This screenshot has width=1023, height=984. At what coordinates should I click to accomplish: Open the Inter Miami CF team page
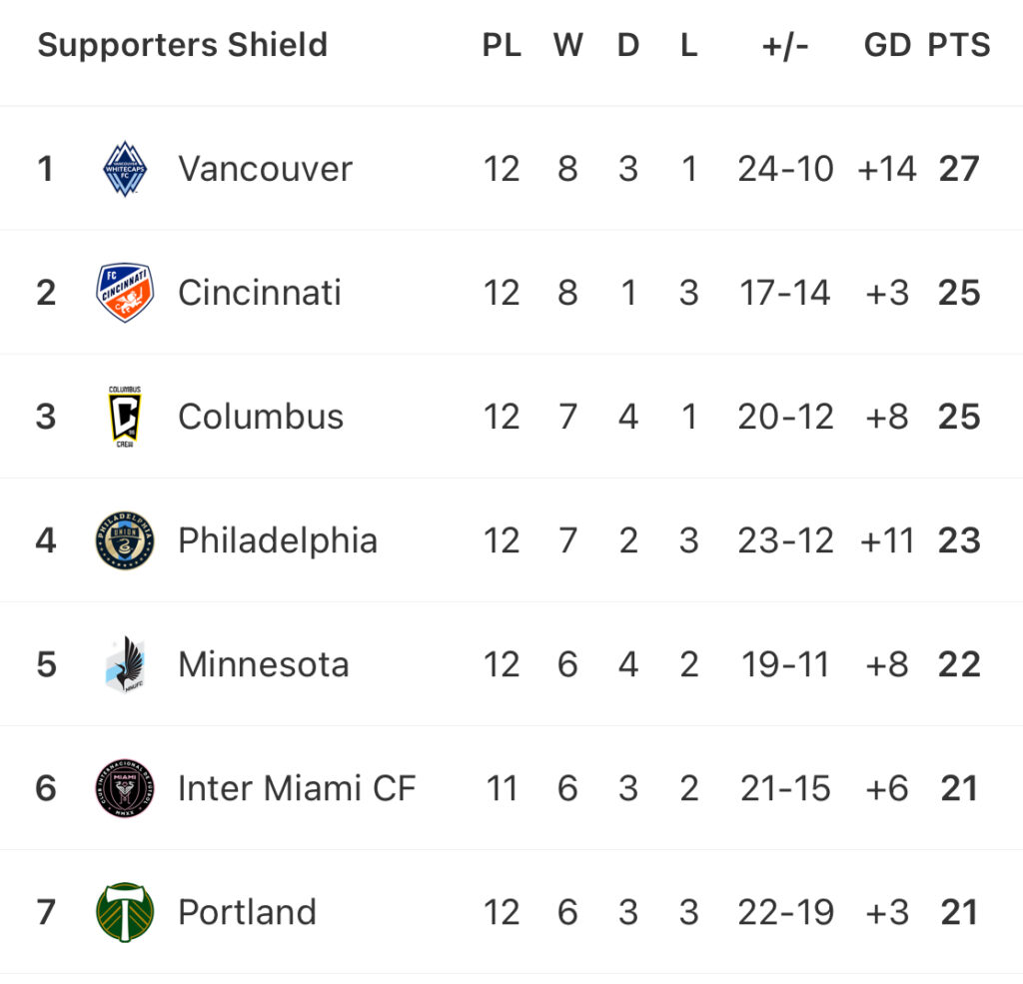coord(297,788)
